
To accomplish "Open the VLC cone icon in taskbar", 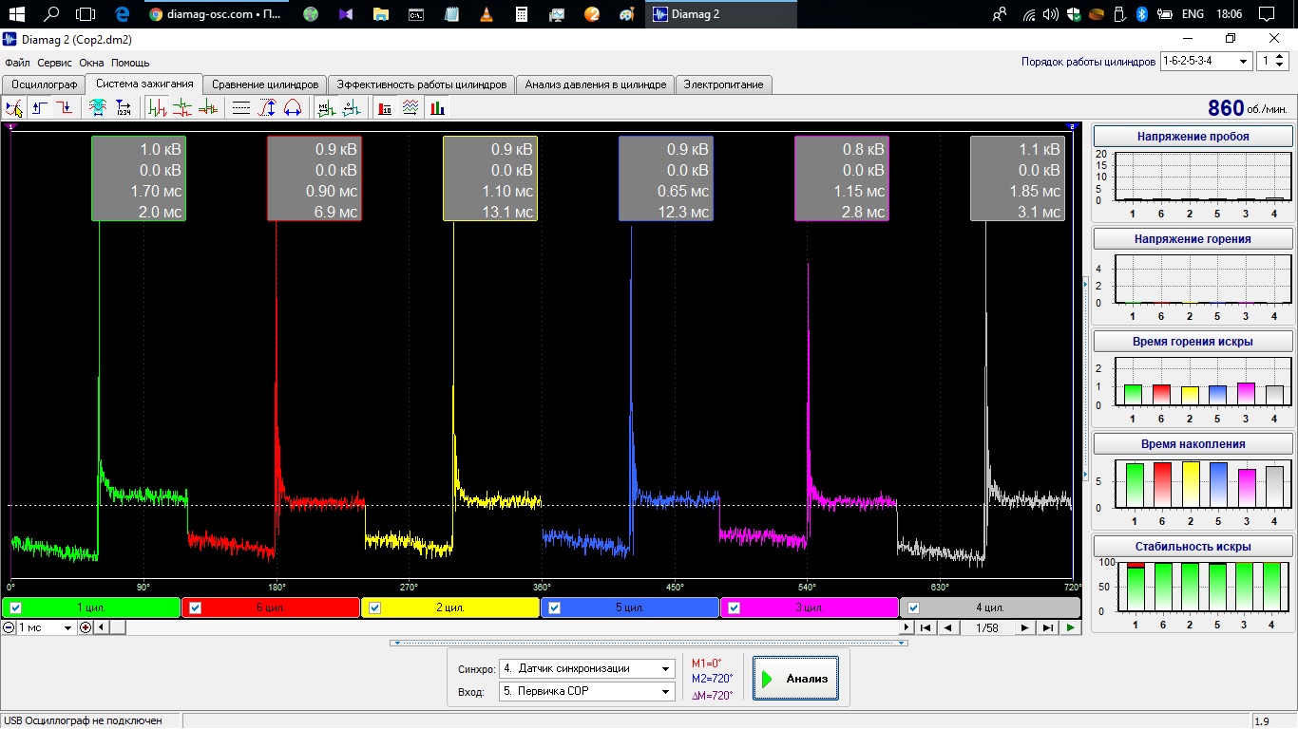I will tap(487, 14).
